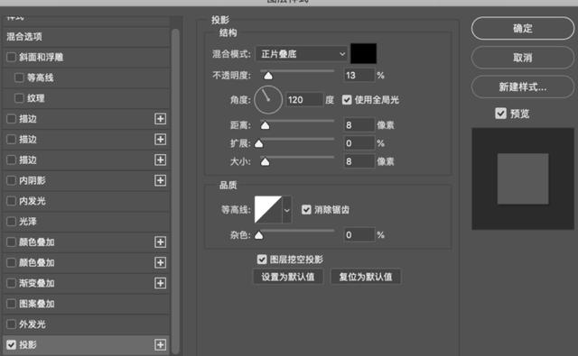Click the 不透明度 value field showing 13
Image resolution: width=578 pixels, height=356 pixels.
pyautogui.click(x=359, y=76)
